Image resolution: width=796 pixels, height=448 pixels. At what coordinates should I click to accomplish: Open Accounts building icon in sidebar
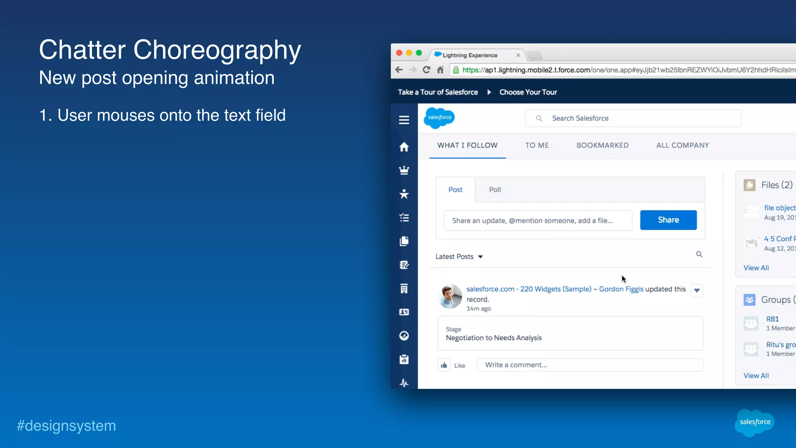click(x=404, y=289)
